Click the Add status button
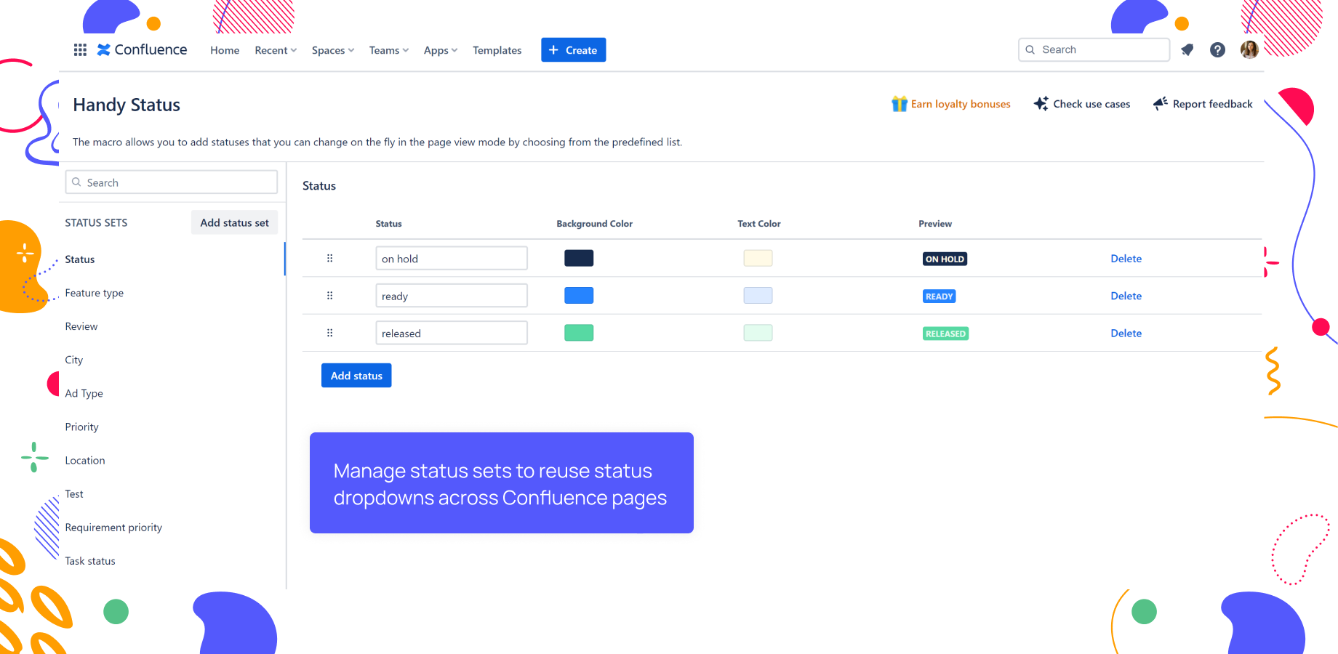1338x654 pixels. (x=356, y=376)
